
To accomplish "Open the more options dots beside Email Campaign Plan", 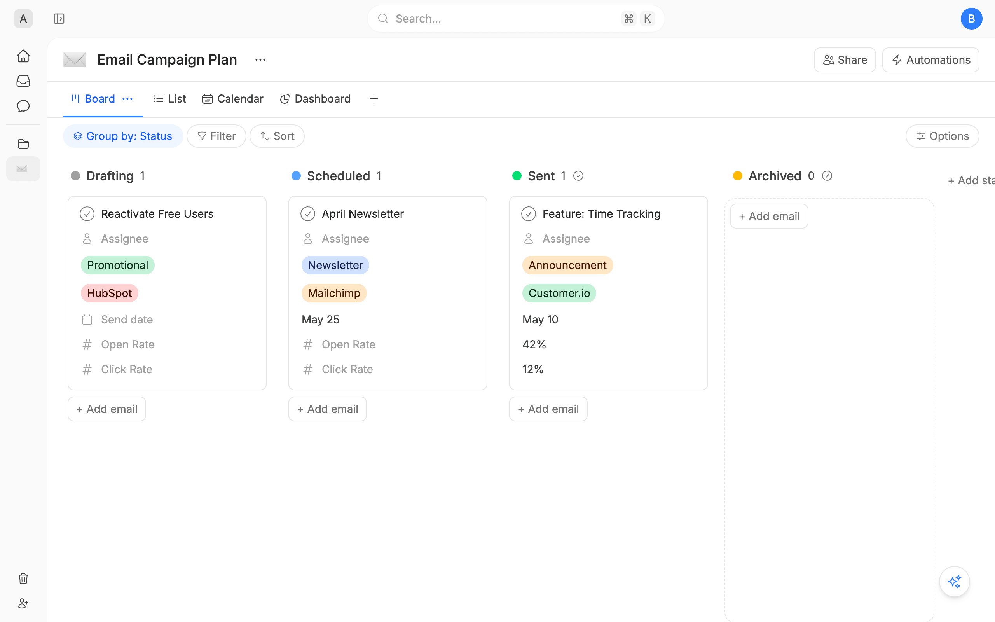I will tap(260, 60).
